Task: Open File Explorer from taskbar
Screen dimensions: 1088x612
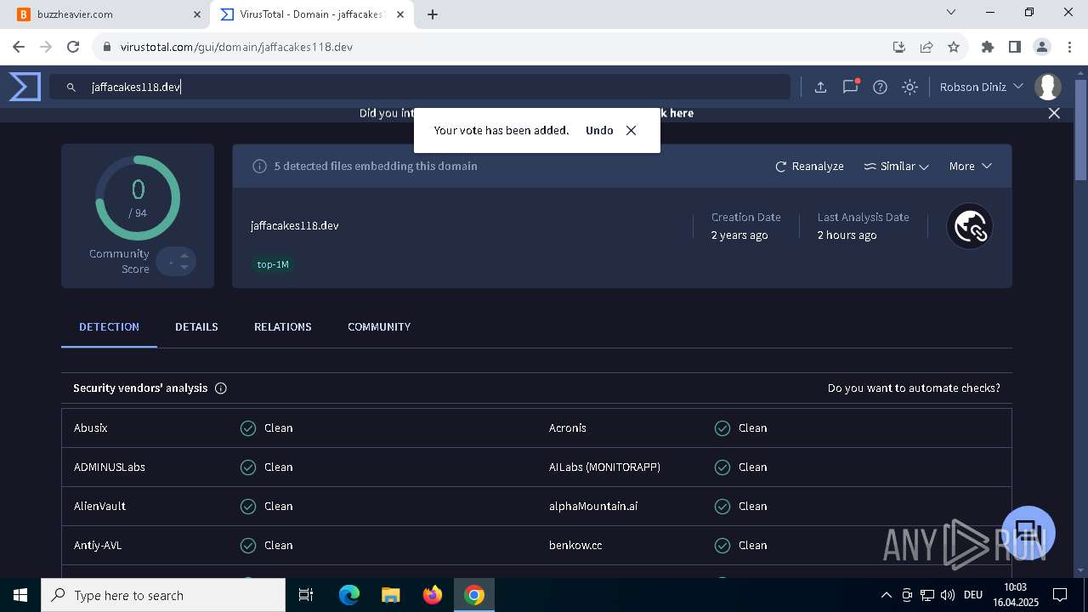Action: 390,595
